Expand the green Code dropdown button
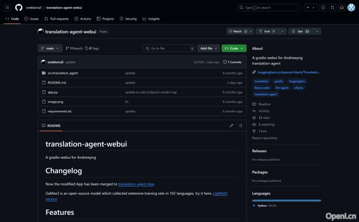 pos(234,48)
